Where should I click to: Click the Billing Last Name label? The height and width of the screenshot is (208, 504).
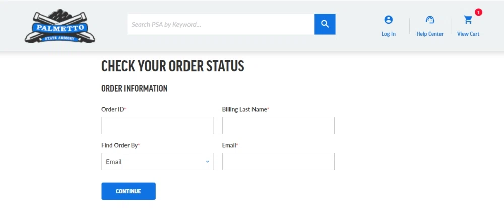pyautogui.click(x=245, y=110)
